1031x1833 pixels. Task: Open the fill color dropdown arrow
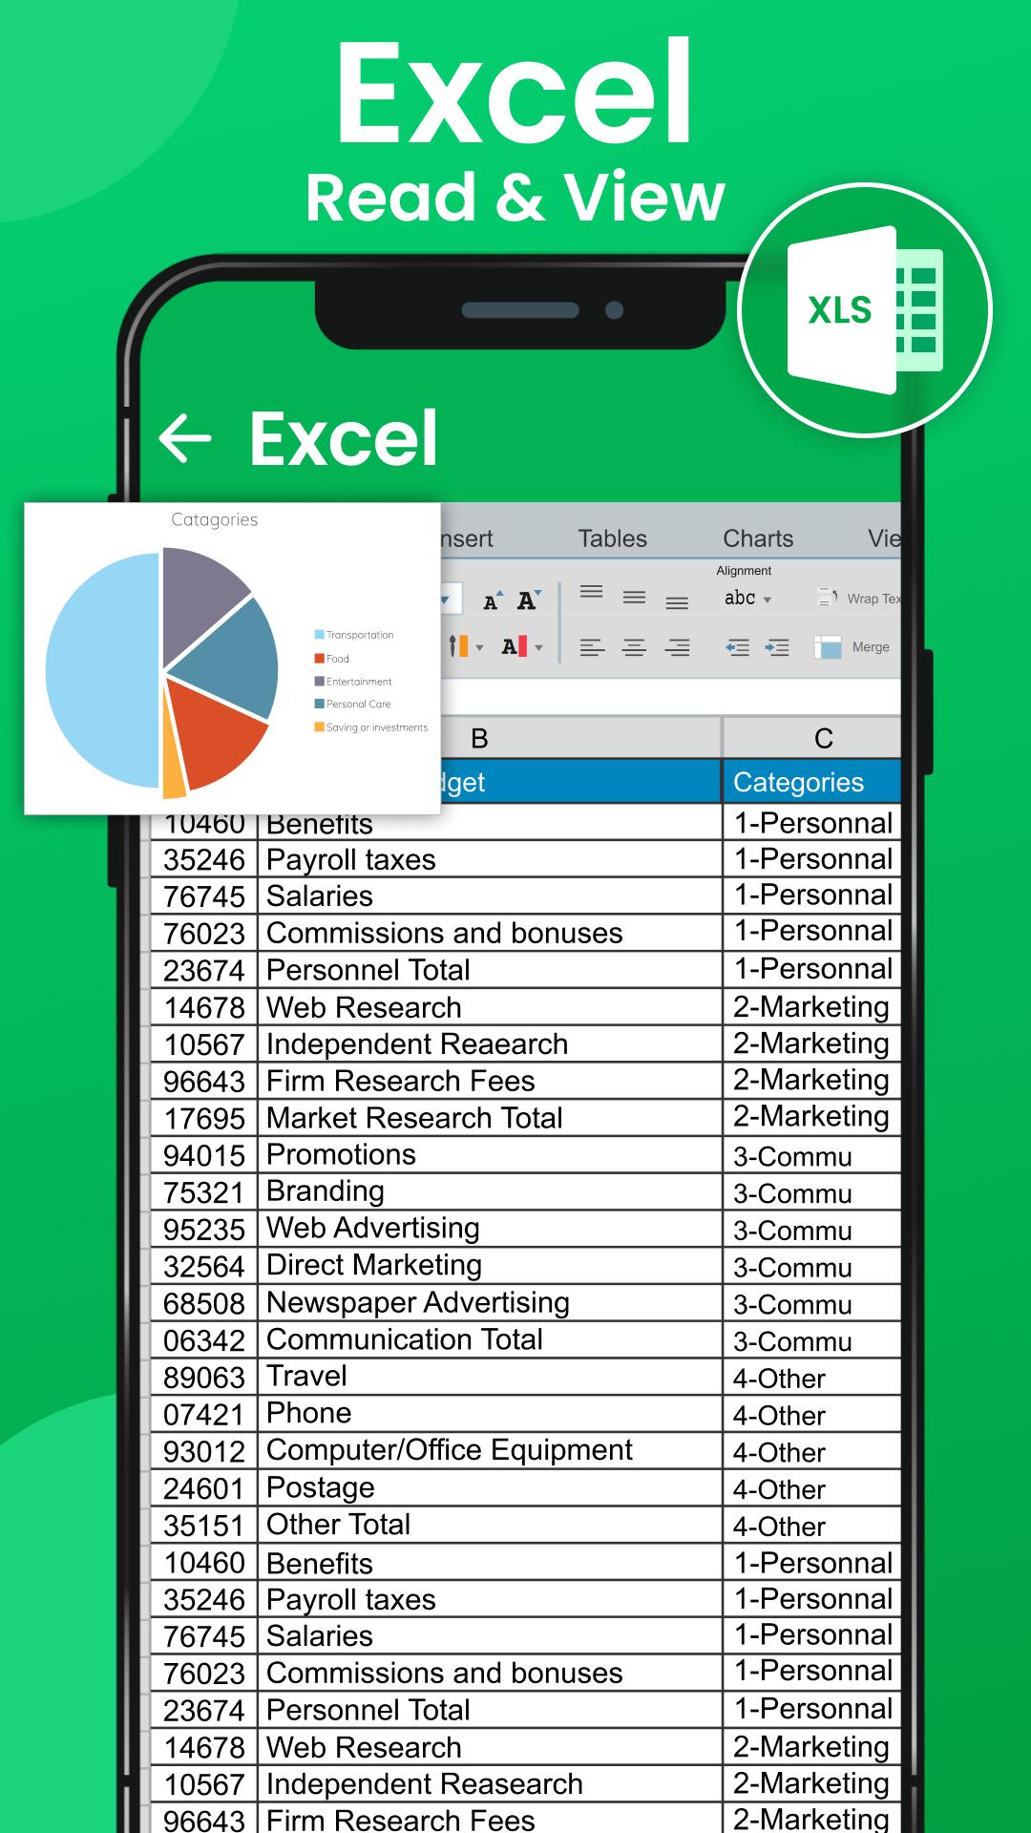coord(479,647)
